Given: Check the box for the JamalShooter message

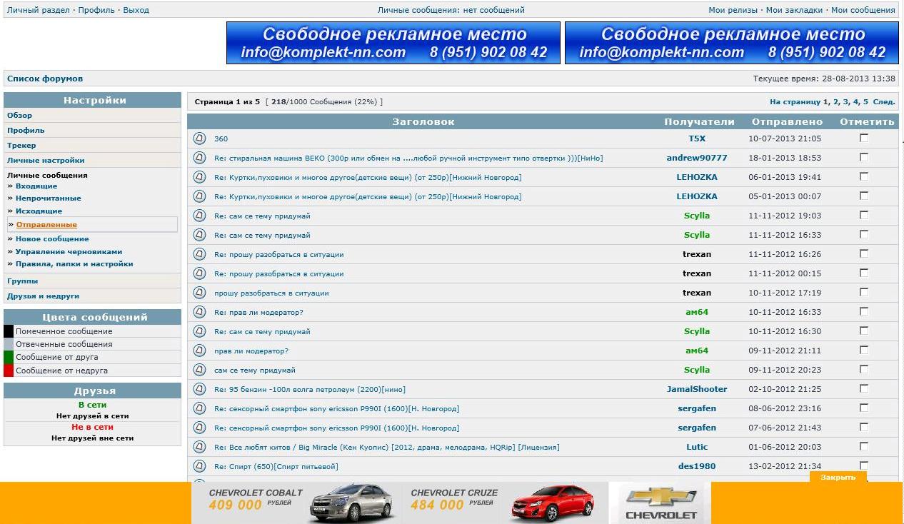Looking at the screenshot, I should tap(864, 388).
